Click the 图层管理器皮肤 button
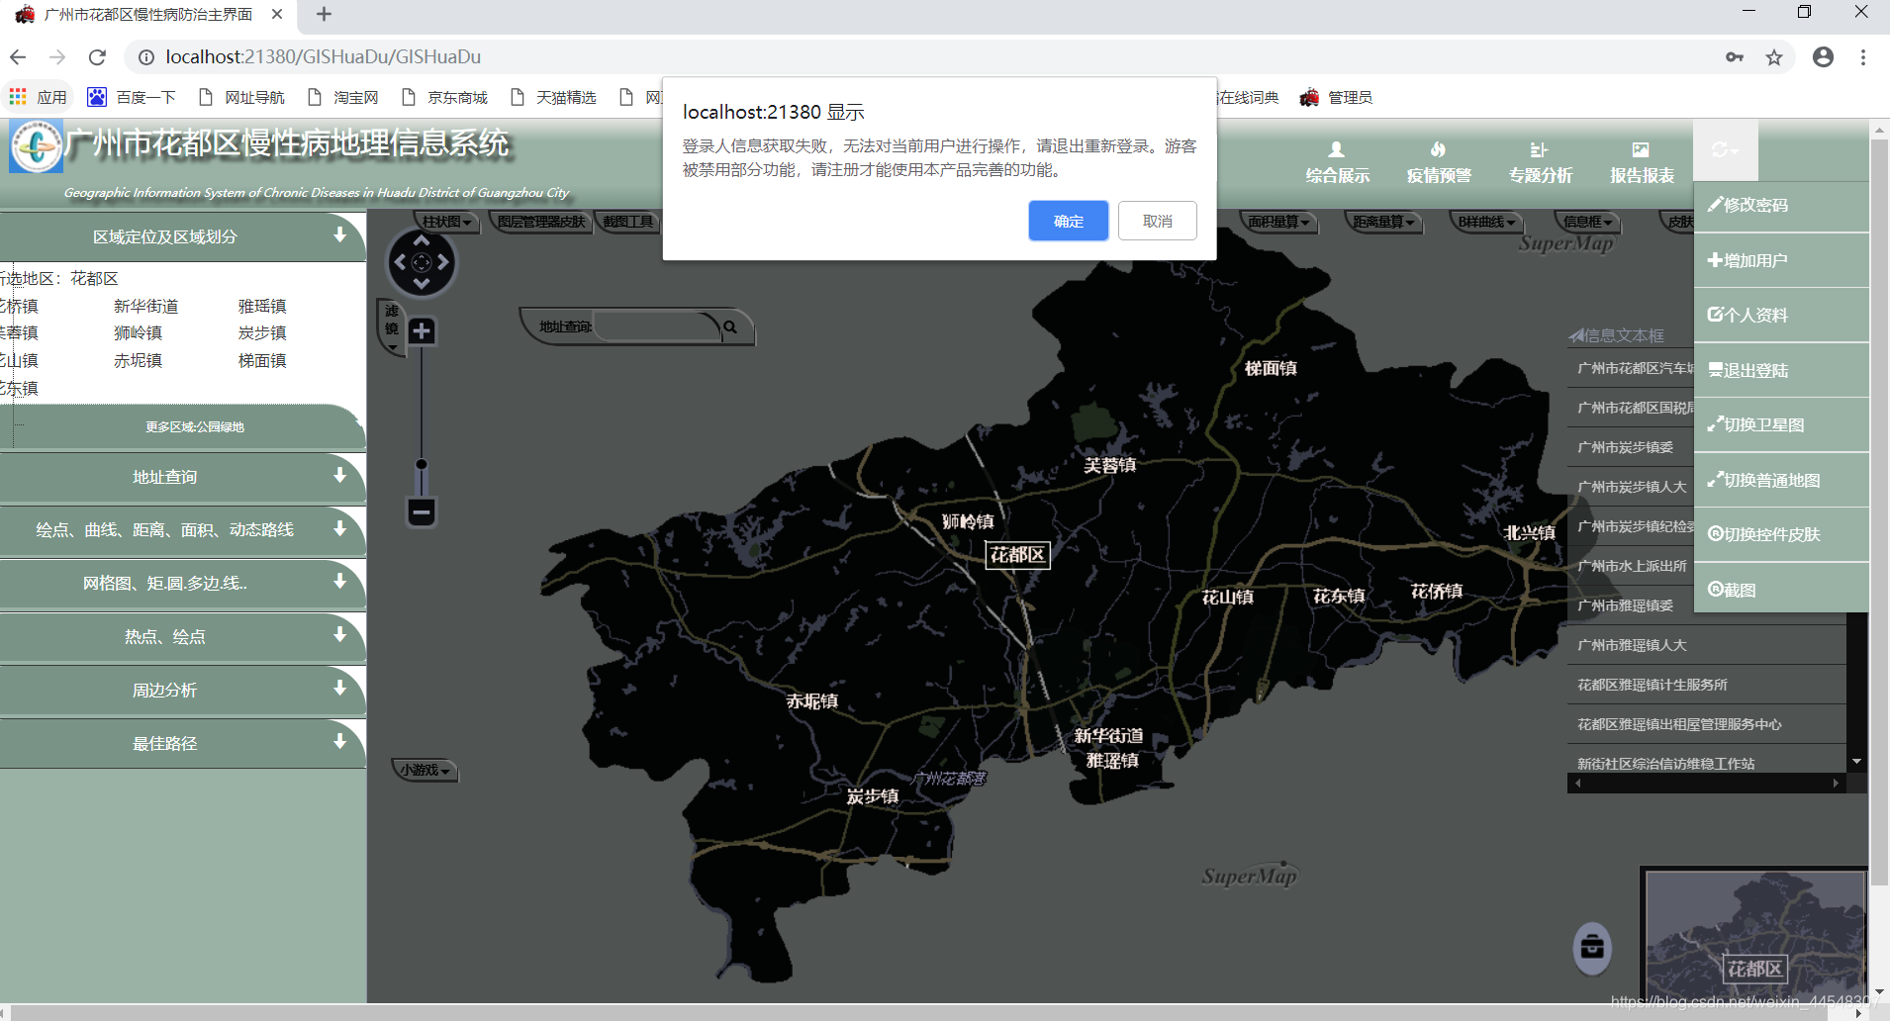 [541, 222]
